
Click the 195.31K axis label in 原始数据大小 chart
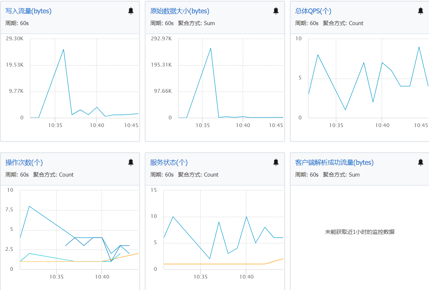pos(161,65)
